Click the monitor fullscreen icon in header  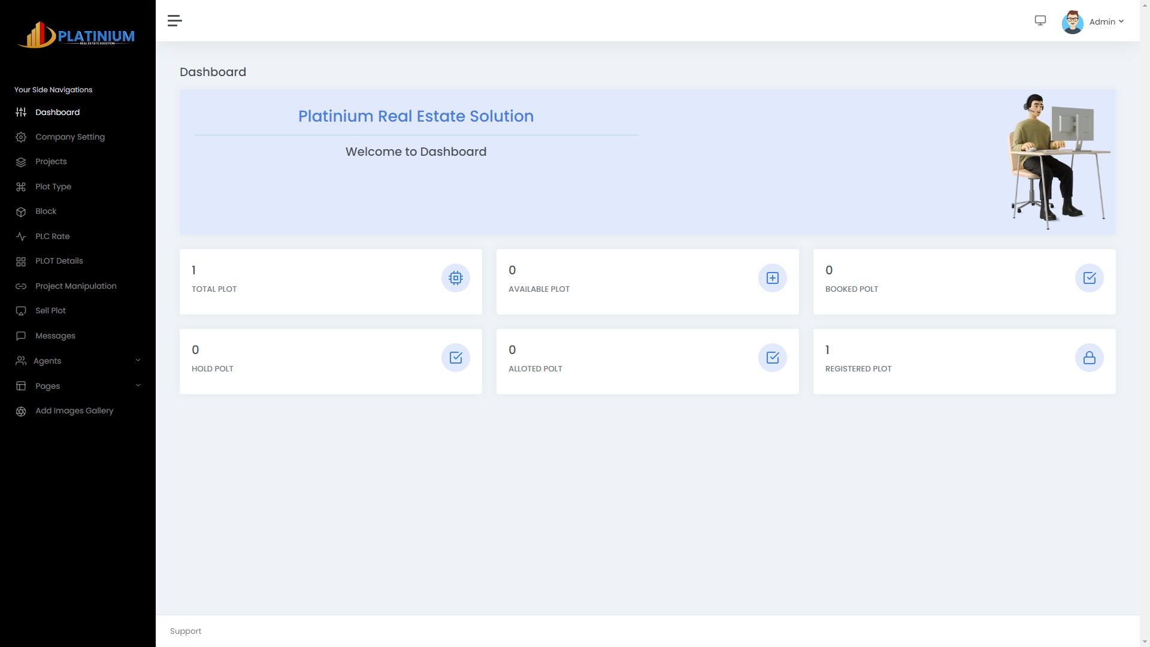coord(1040,21)
